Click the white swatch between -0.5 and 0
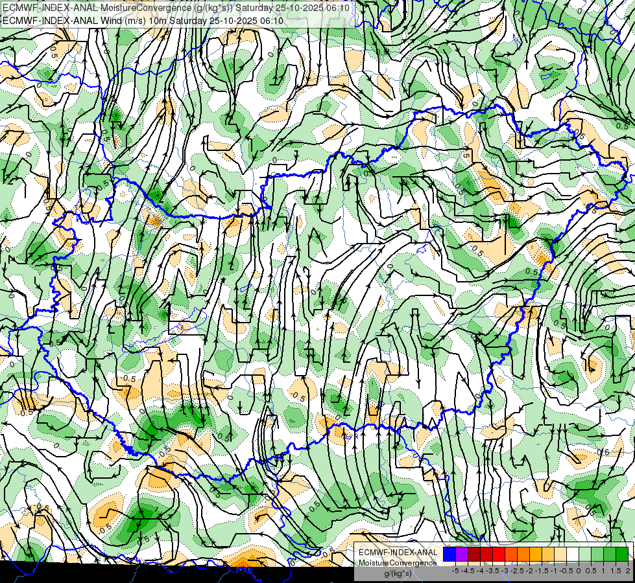The height and width of the screenshot is (583, 635). pos(573,554)
